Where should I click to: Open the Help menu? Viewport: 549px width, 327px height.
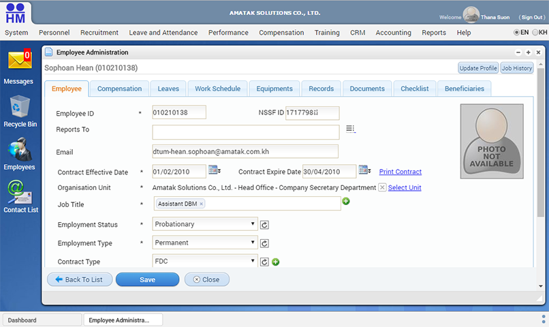[464, 33]
